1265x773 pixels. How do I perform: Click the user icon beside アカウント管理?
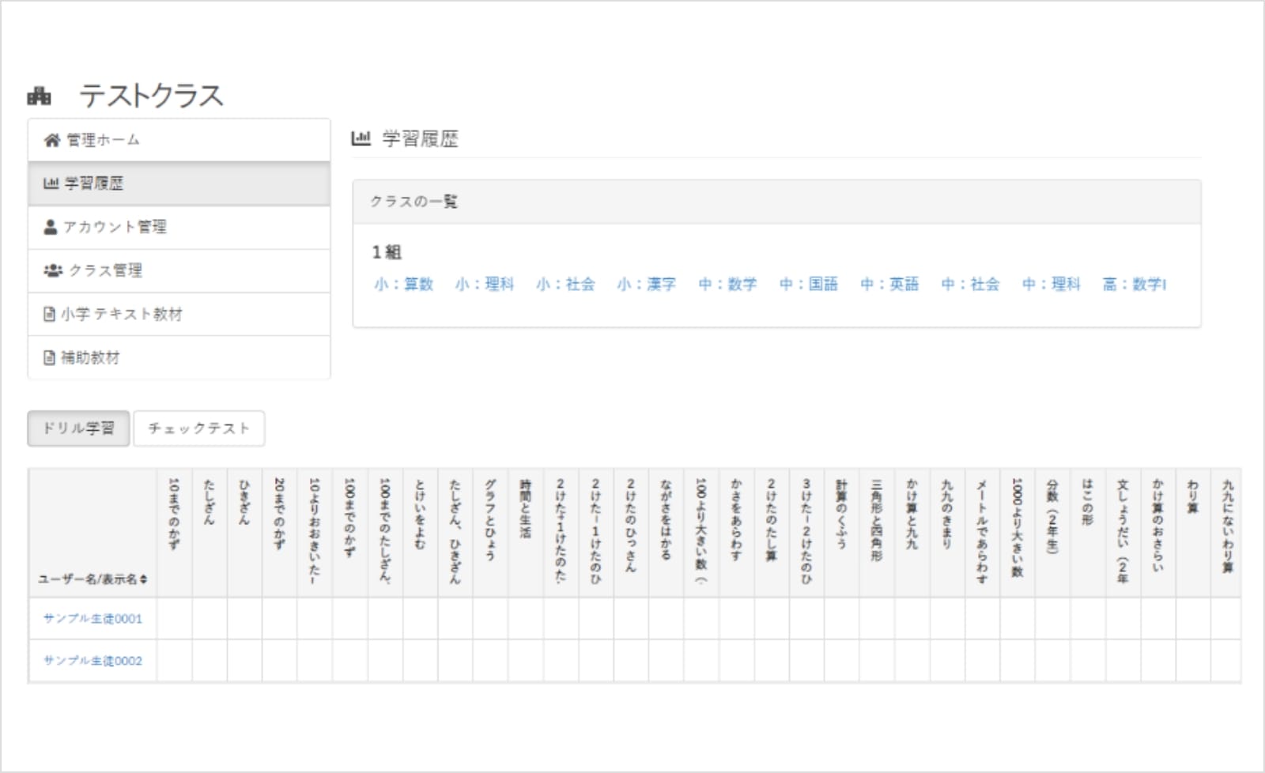(x=51, y=227)
